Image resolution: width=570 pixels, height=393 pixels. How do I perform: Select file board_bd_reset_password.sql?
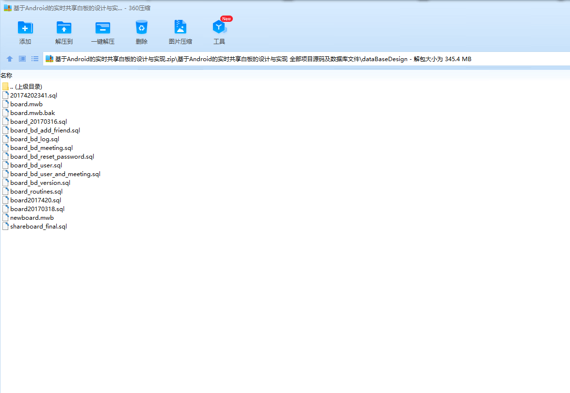pos(52,156)
